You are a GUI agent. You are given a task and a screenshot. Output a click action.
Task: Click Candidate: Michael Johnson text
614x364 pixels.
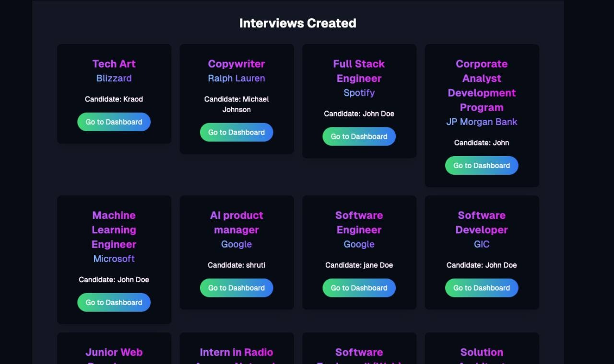click(236, 104)
